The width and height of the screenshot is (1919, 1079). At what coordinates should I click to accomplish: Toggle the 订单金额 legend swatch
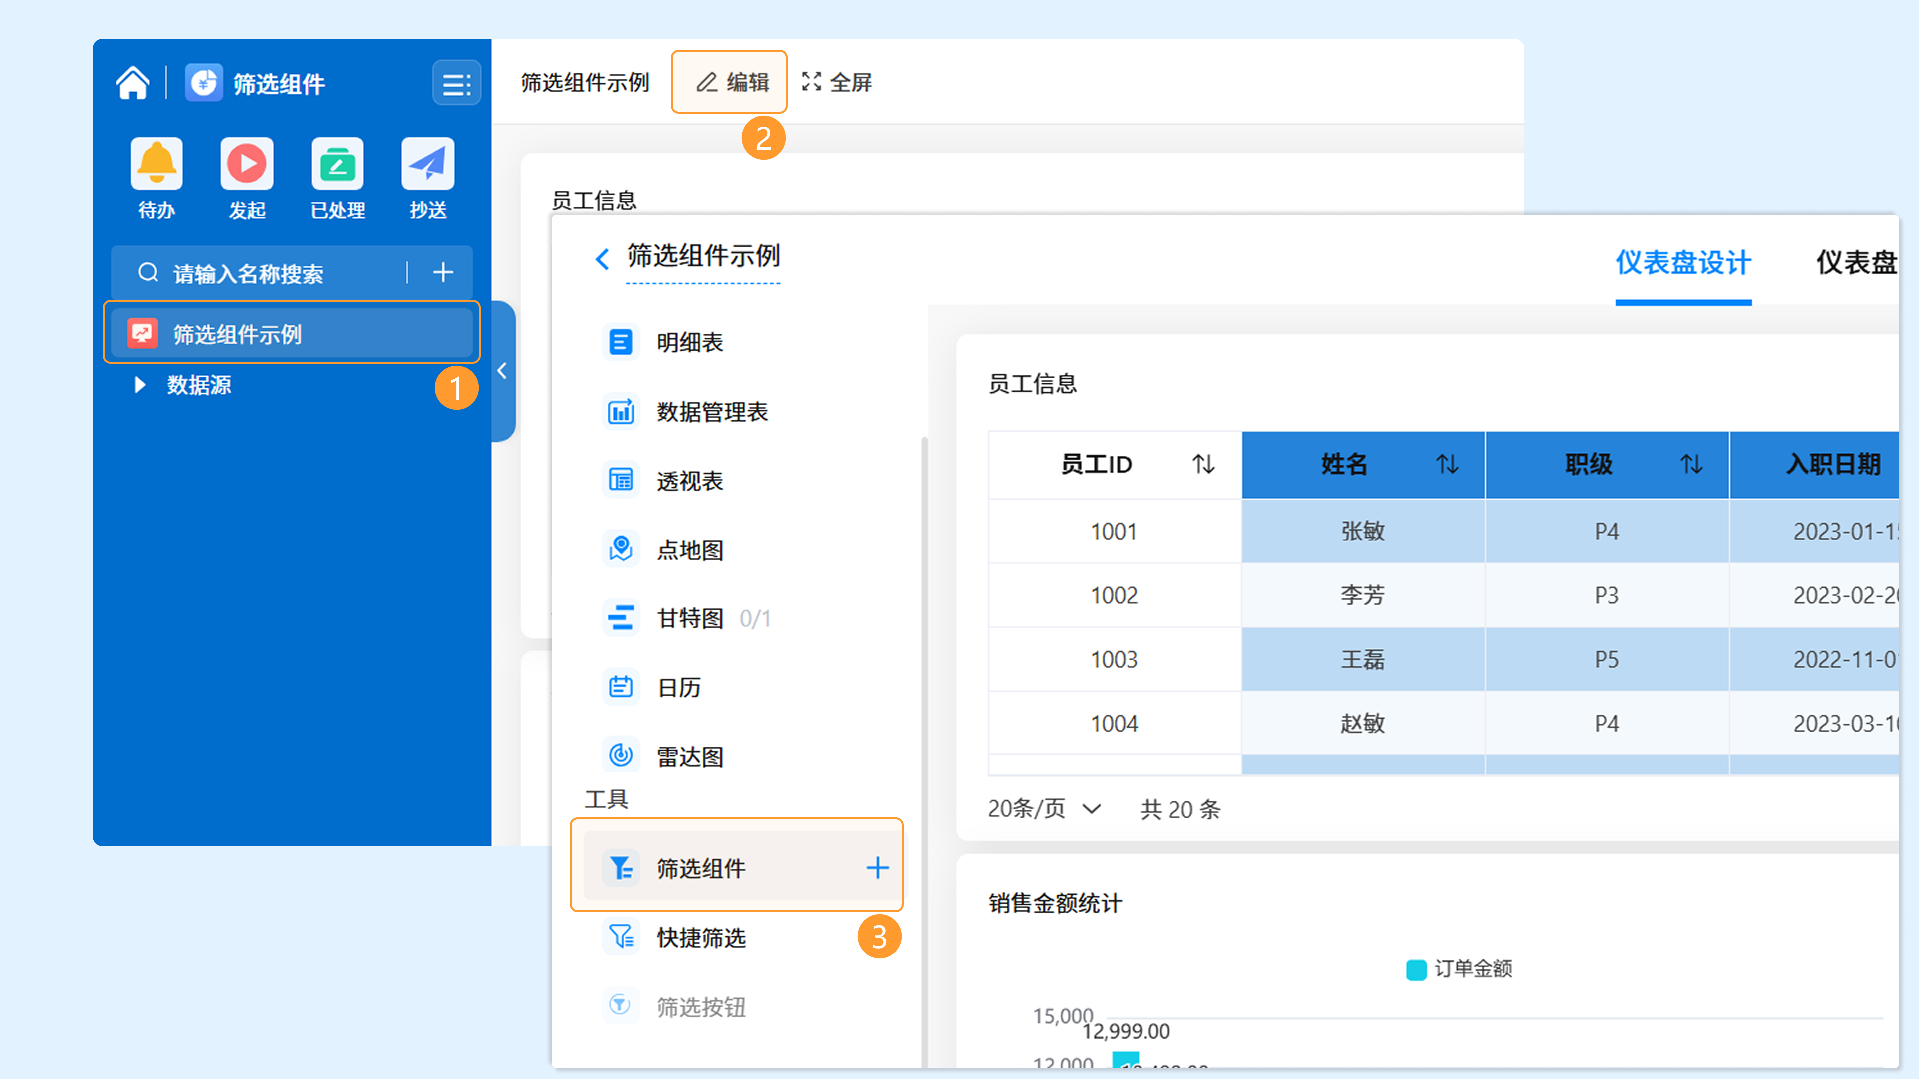point(1416,970)
